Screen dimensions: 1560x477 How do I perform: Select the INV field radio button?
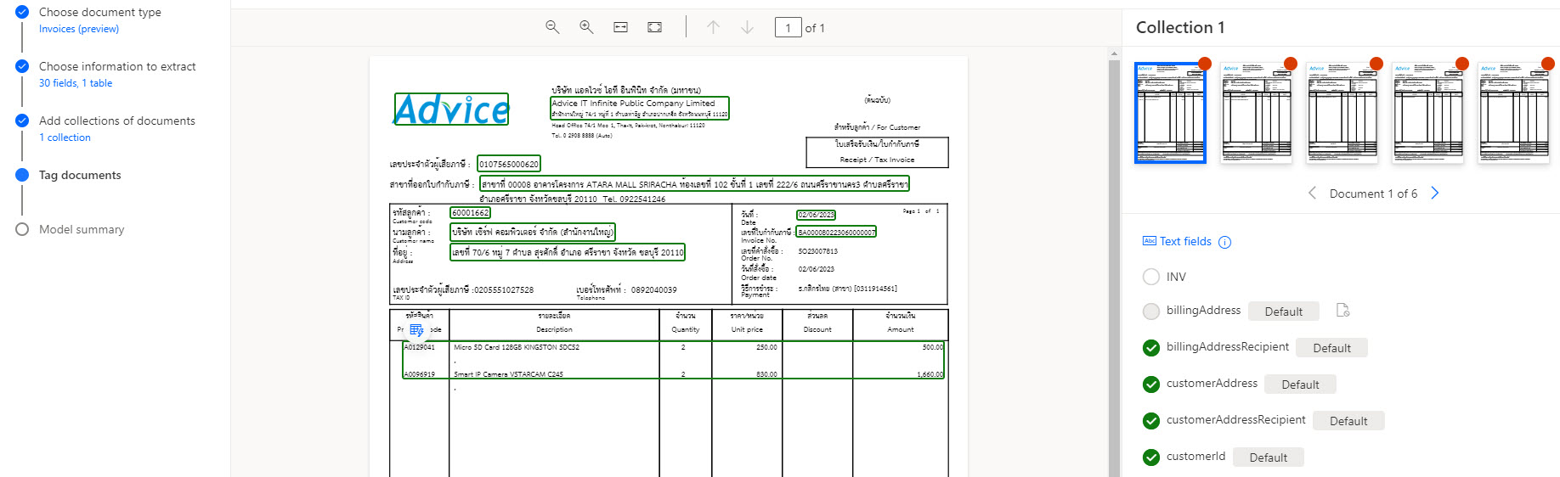coord(1151,277)
